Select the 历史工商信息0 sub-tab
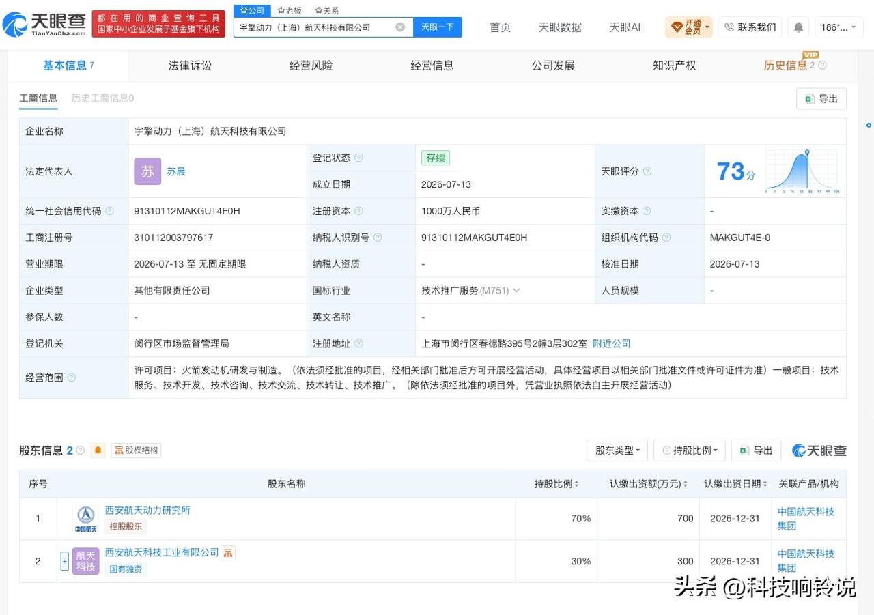Viewport: 874px width, 615px height. click(x=102, y=98)
